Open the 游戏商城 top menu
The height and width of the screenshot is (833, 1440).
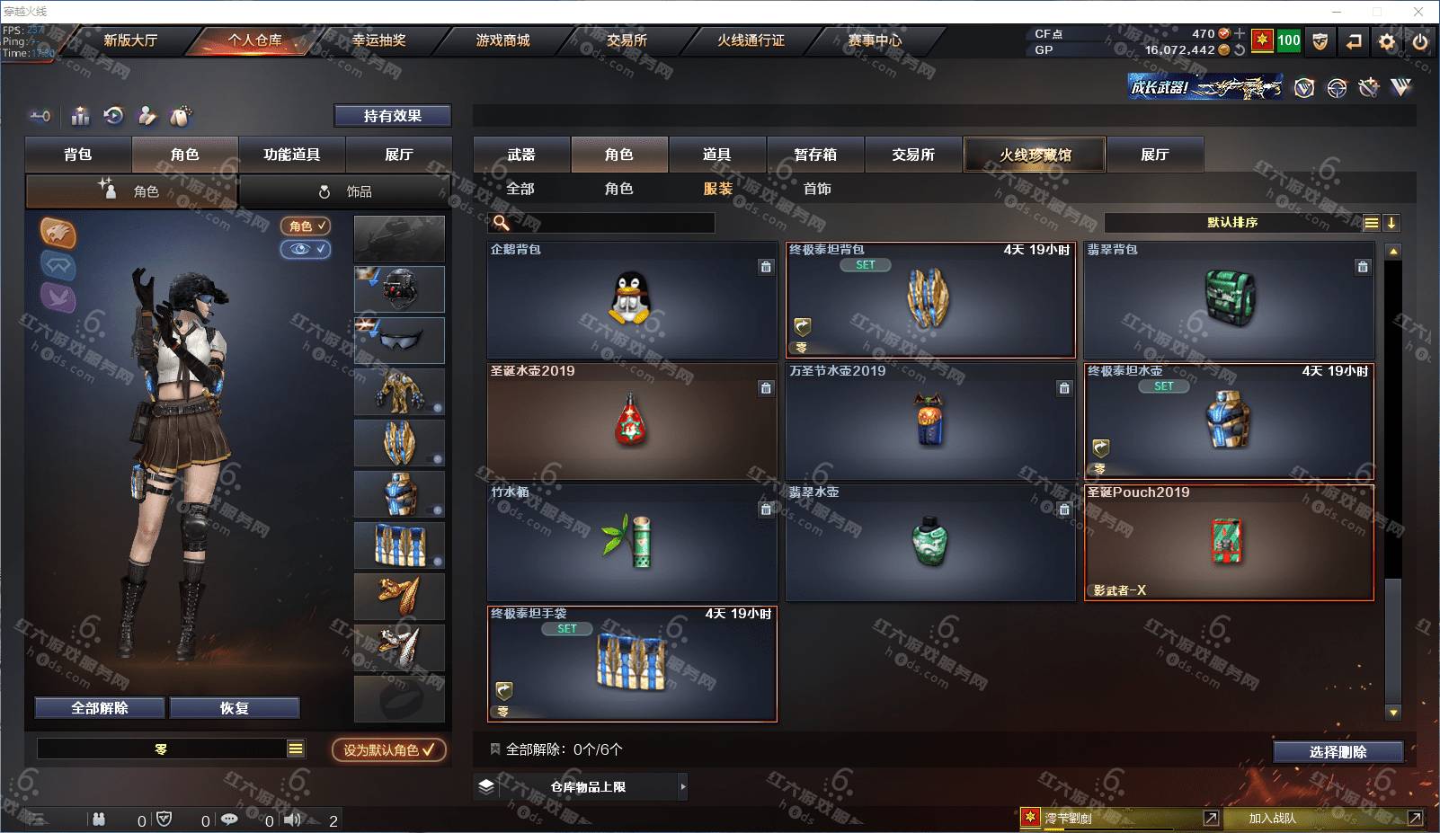[x=502, y=40]
